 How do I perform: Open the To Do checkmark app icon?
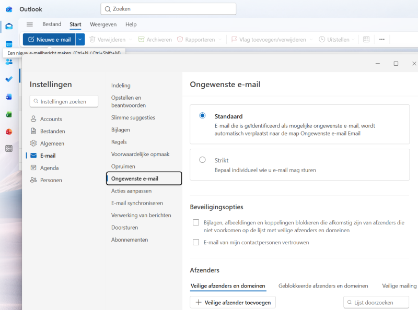(x=9, y=79)
